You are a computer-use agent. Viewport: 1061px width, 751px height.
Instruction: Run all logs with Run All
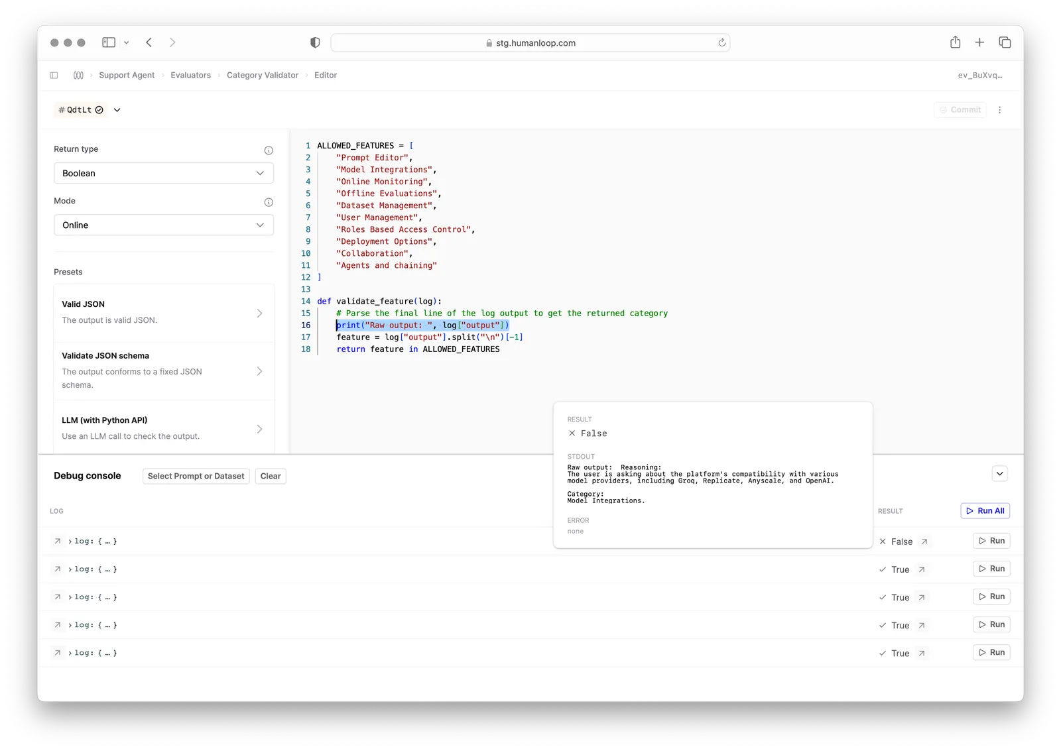(x=985, y=511)
